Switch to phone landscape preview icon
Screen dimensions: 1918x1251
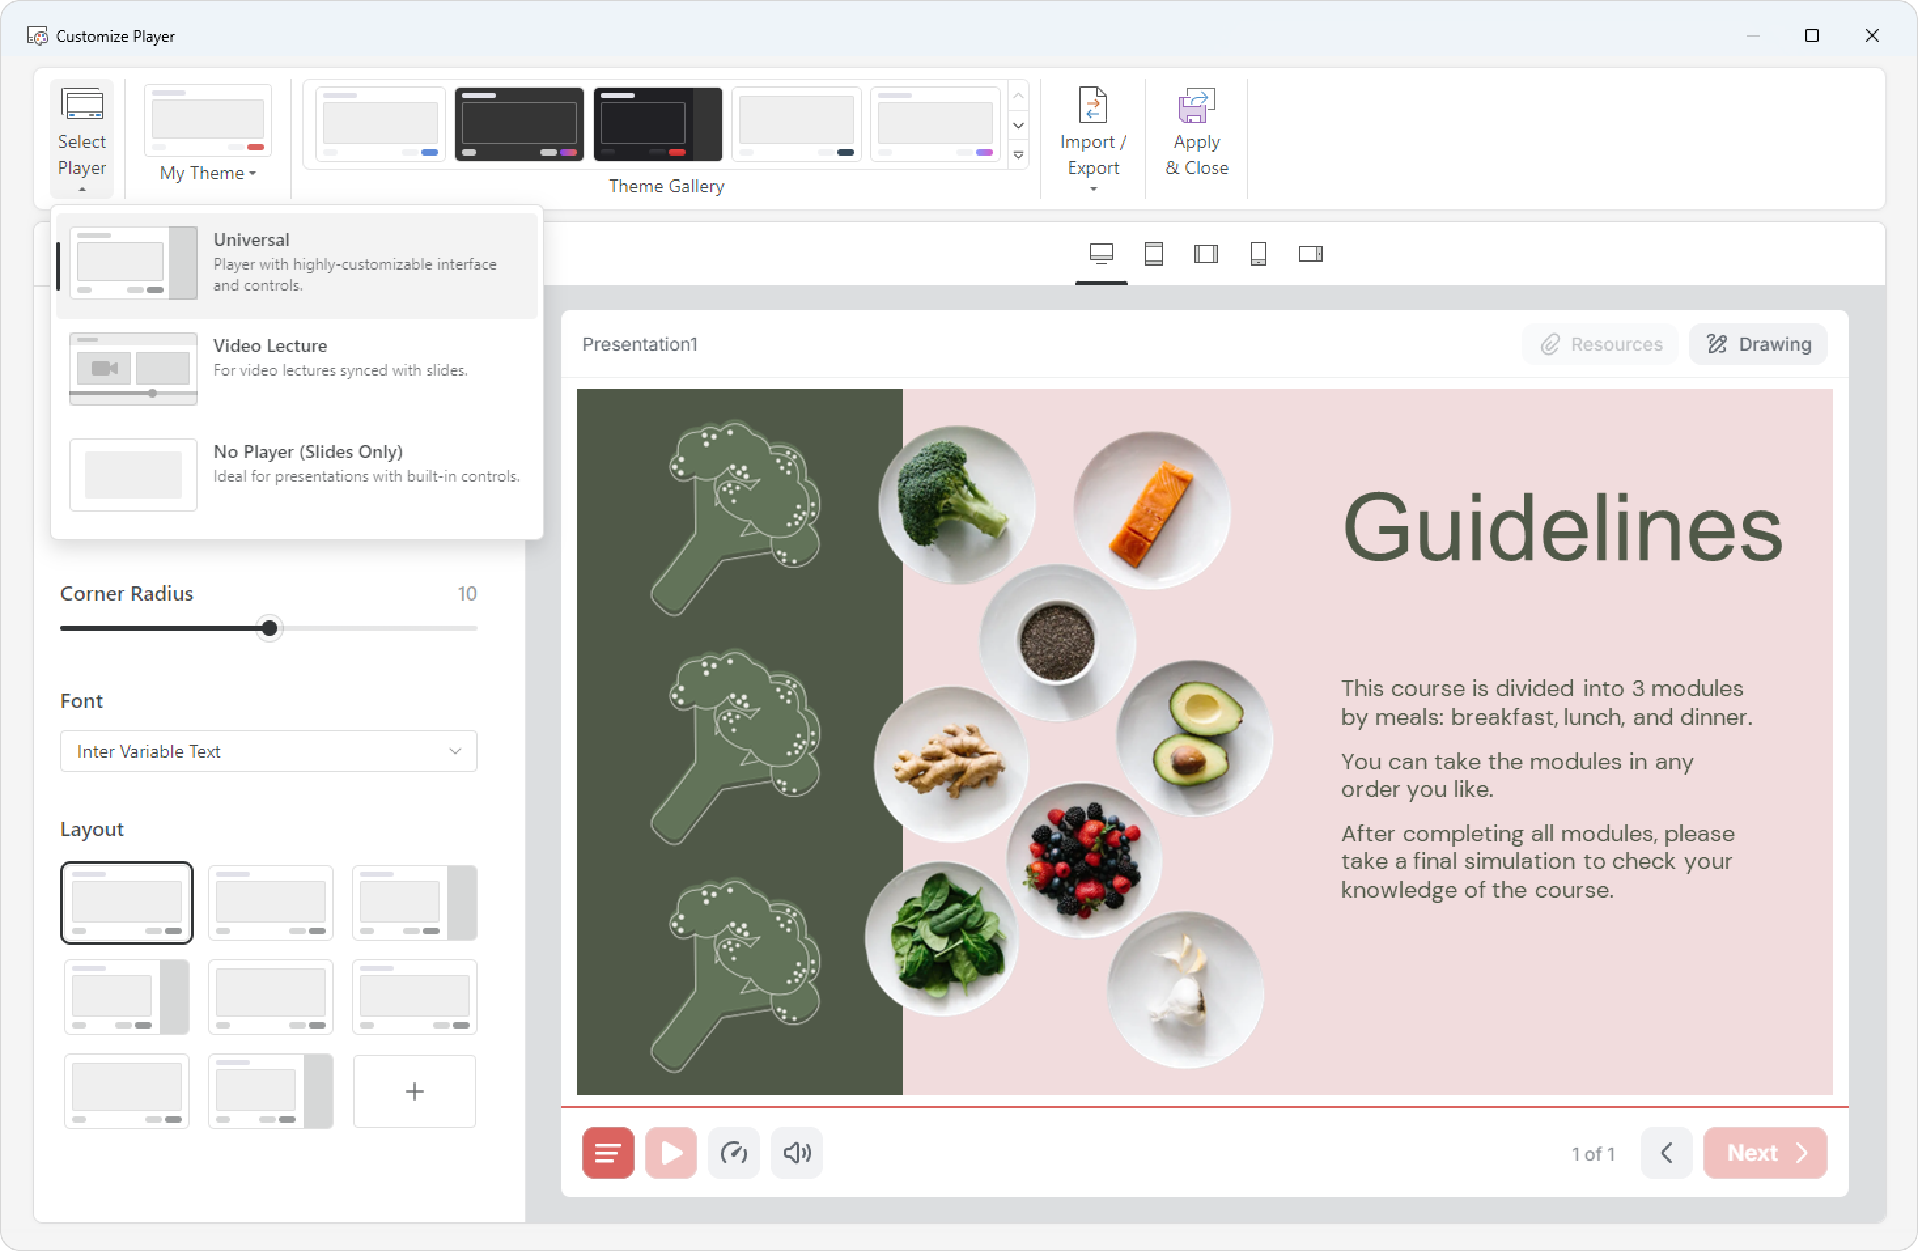1310,254
